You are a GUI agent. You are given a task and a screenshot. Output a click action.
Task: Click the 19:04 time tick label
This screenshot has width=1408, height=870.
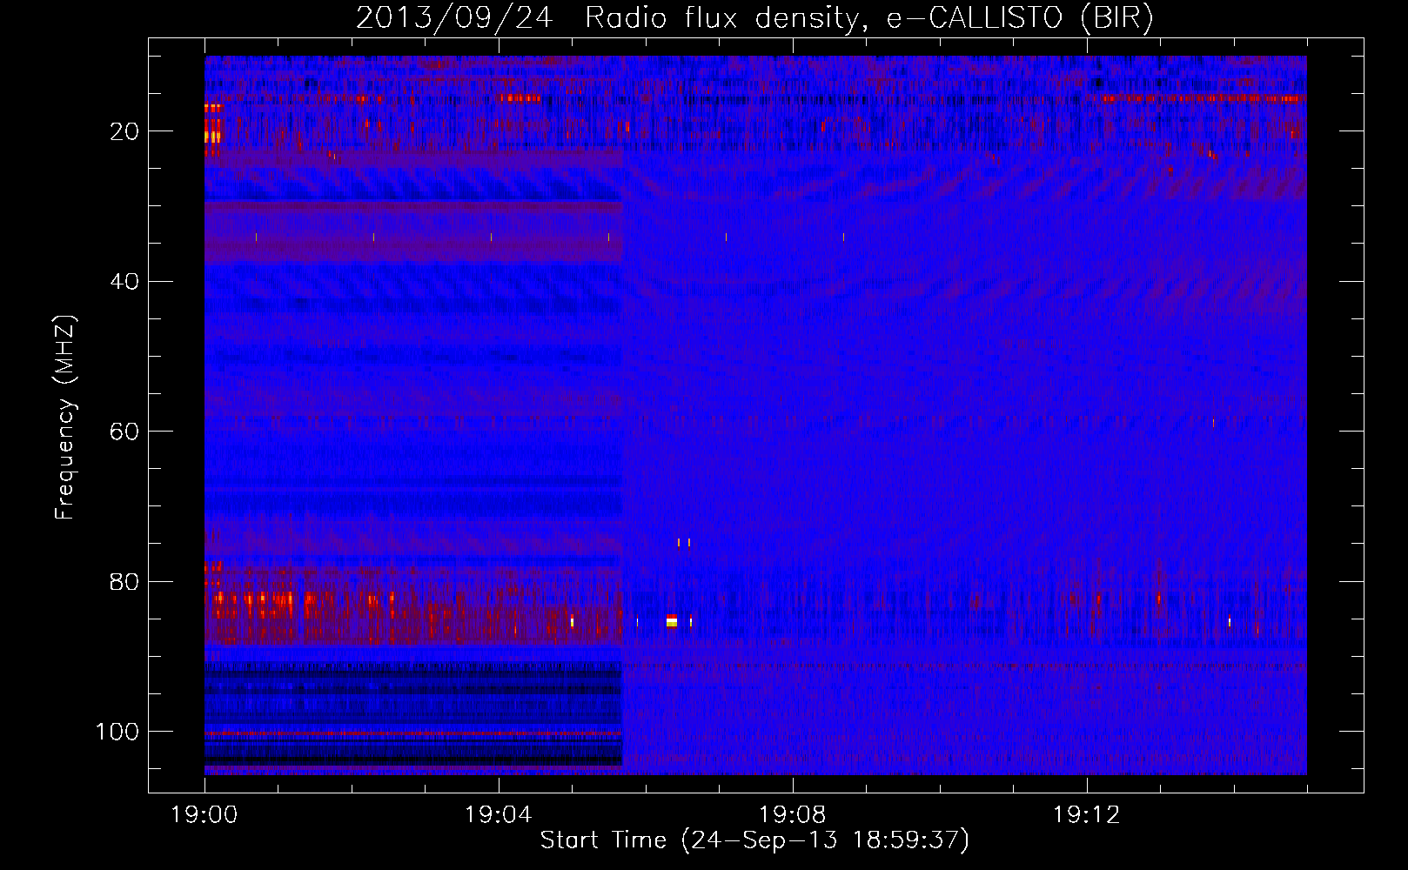[x=498, y=815]
